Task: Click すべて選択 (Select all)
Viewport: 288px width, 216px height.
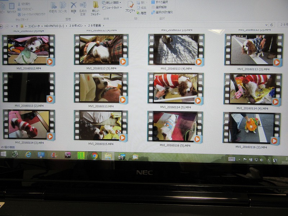Action: point(159,2)
